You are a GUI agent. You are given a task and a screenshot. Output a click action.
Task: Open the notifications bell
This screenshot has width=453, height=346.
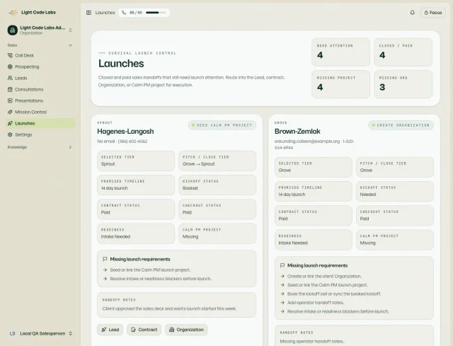point(412,13)
